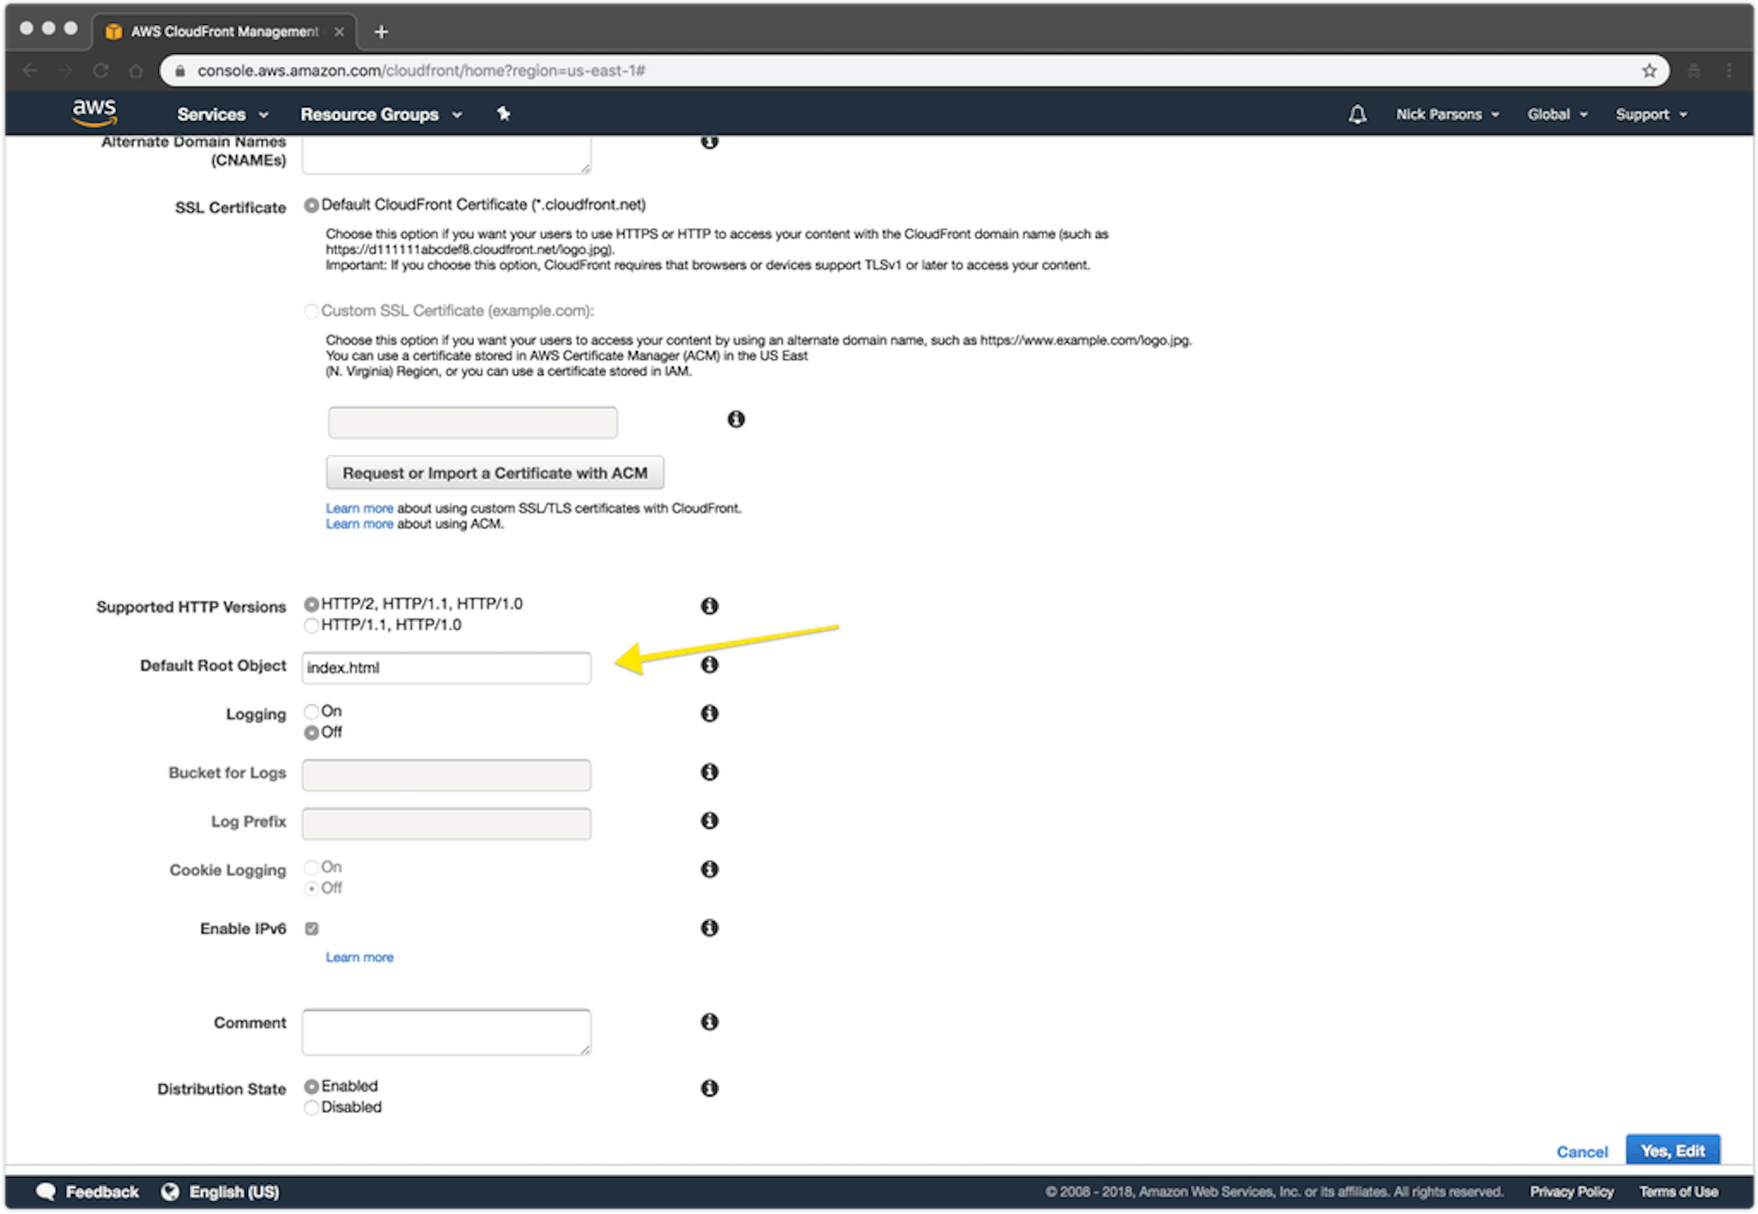Viewport: 1758px width, 1214px height.
Task: Select Custom SSL Certificate option
Action: point(312,311)
